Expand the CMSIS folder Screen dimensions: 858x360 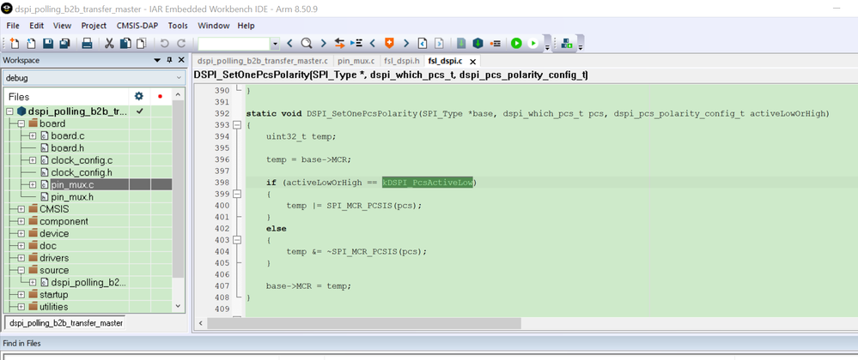pyautogui.click(x=21, y=208)
